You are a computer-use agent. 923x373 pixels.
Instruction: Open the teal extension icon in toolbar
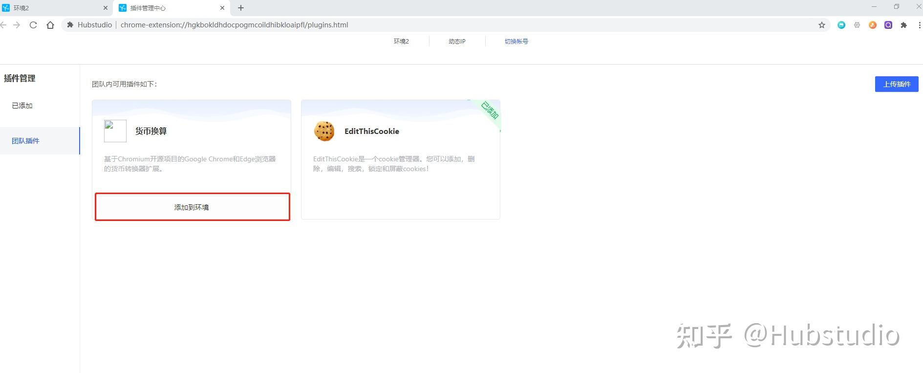(841, 25)
